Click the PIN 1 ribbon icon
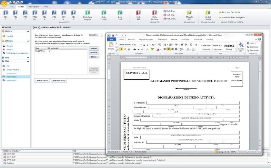The image size is (271, 168). (x=5, y=15)
